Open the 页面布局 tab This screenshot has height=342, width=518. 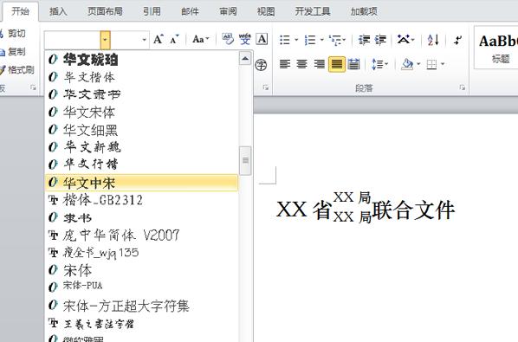105,11
